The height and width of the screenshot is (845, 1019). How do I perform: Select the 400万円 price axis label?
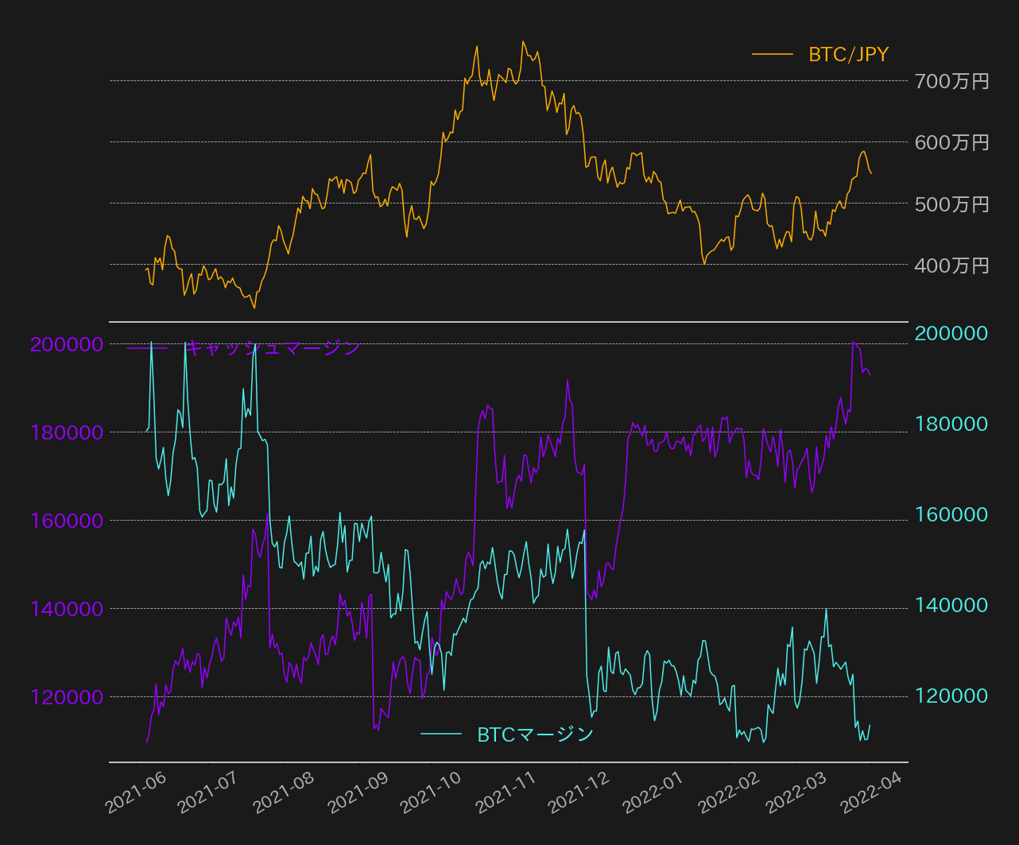(x=951, y=266)
